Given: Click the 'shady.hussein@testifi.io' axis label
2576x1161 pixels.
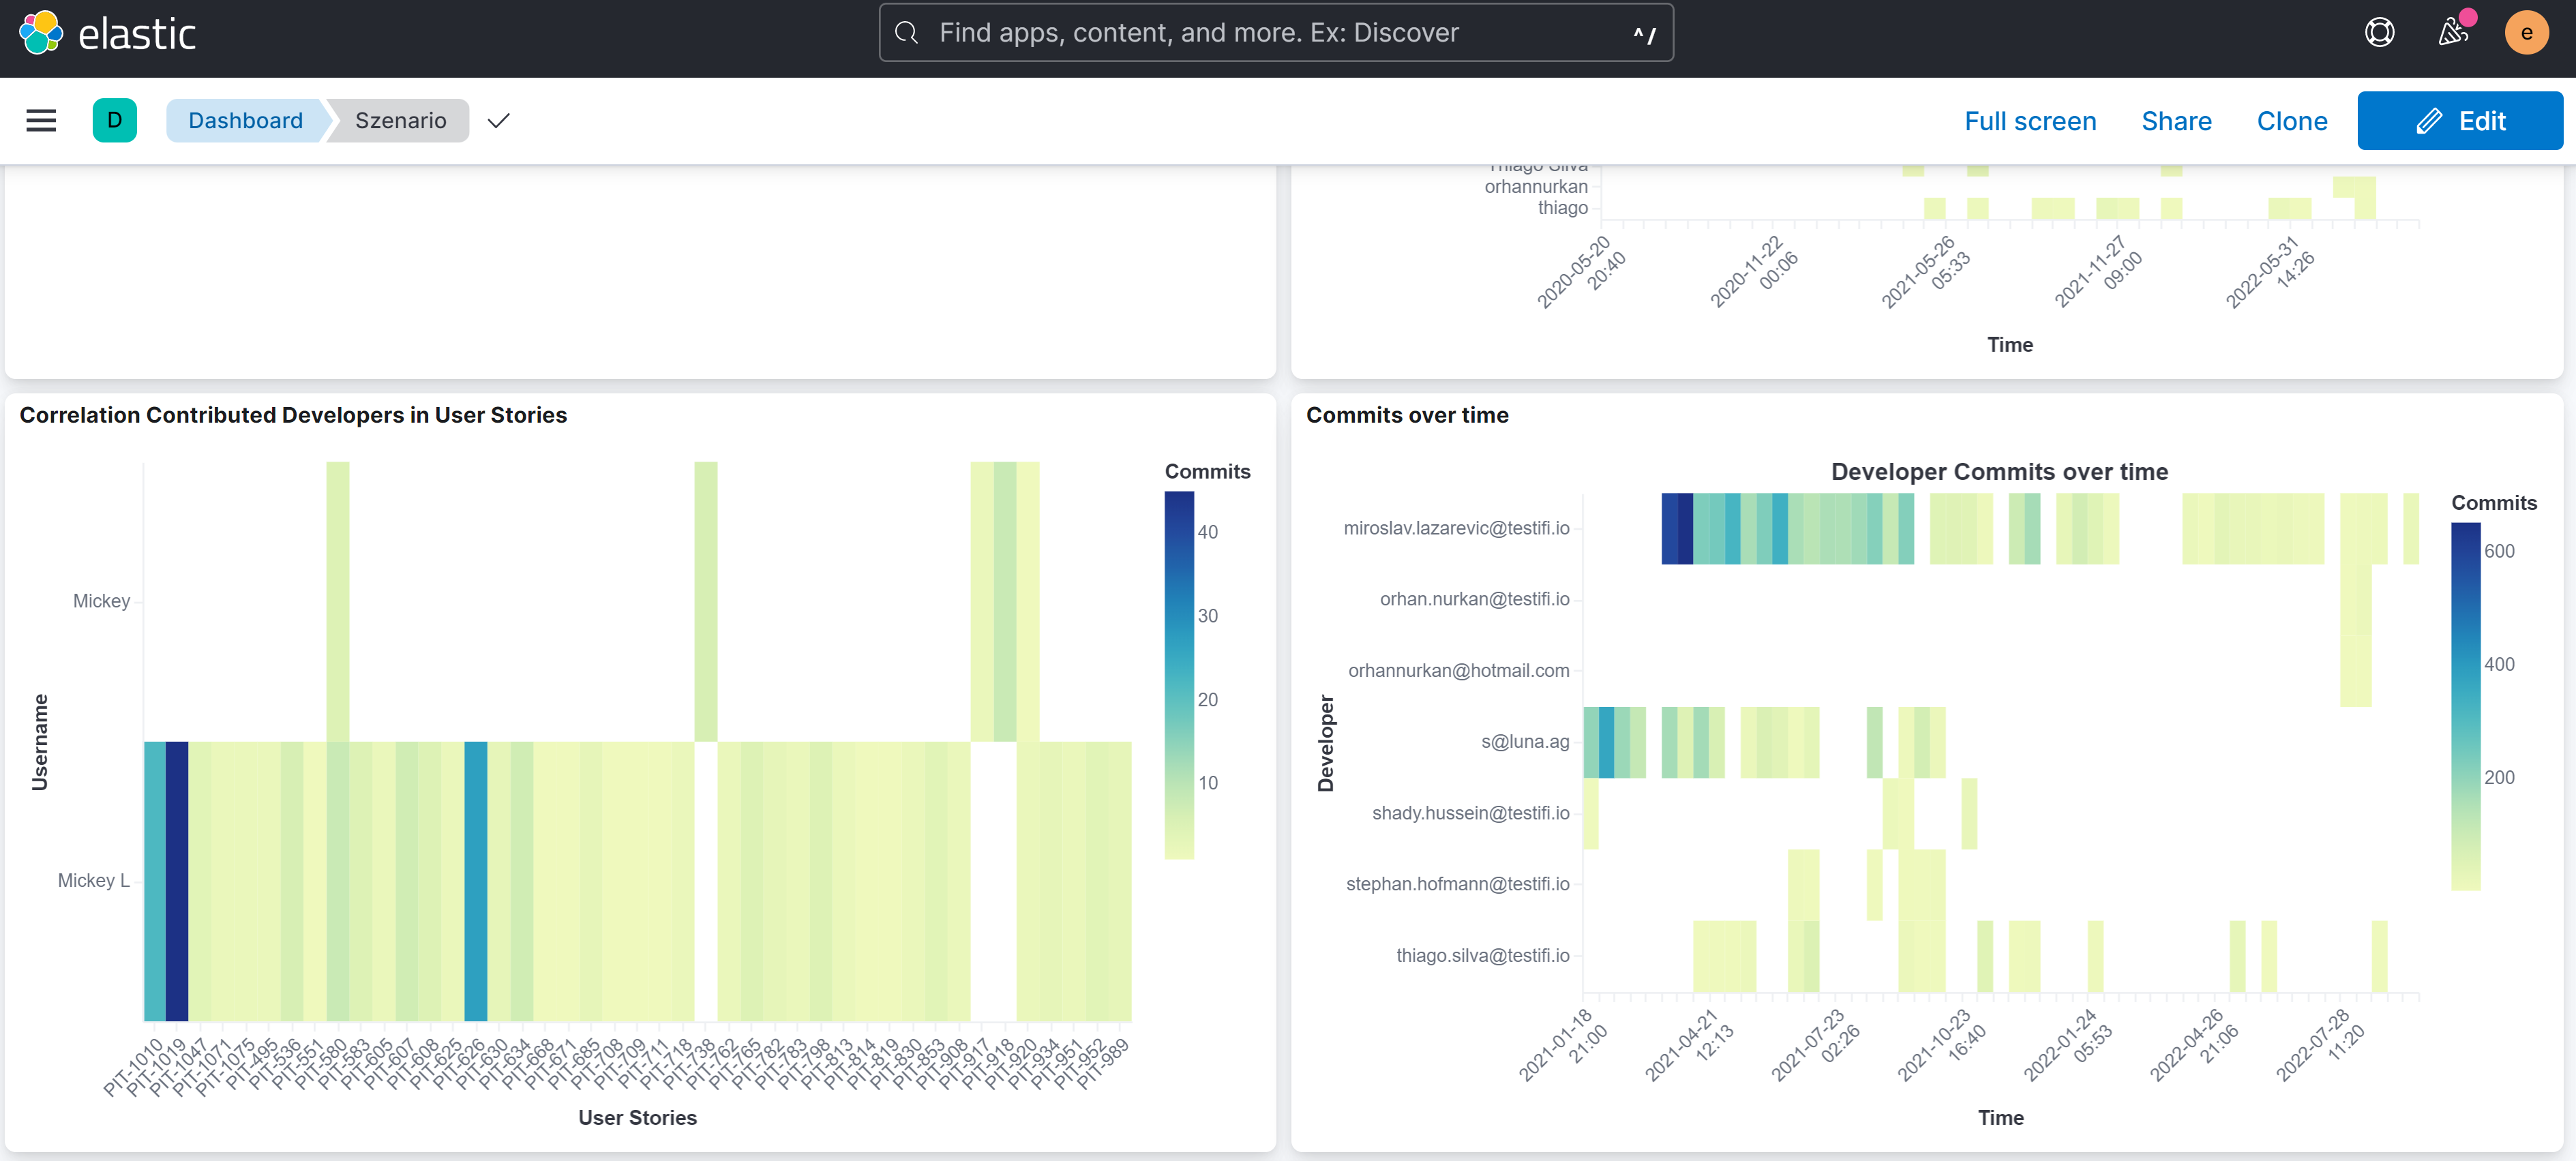Looking at the screenshot, I should tap(1470, 813).
